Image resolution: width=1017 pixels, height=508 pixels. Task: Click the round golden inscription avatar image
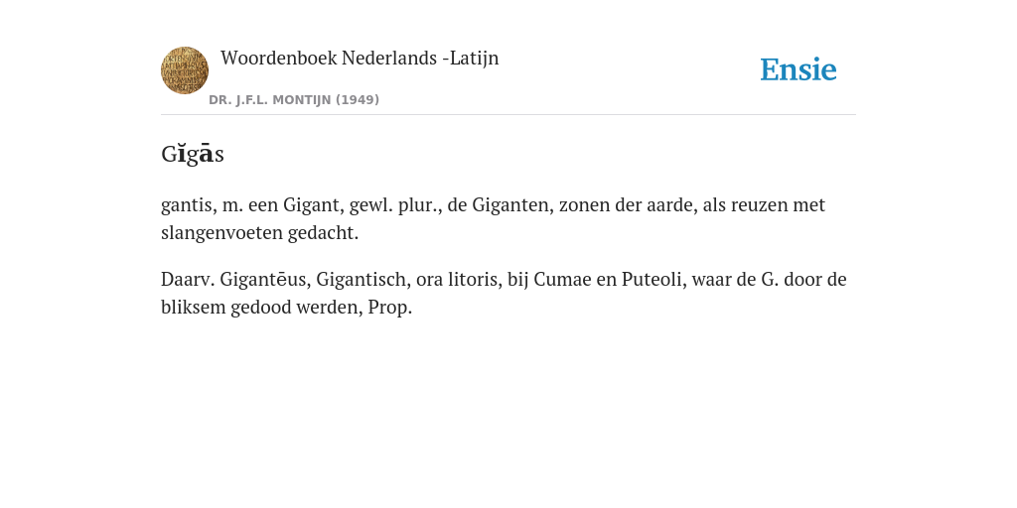click(x=185, y=70)
